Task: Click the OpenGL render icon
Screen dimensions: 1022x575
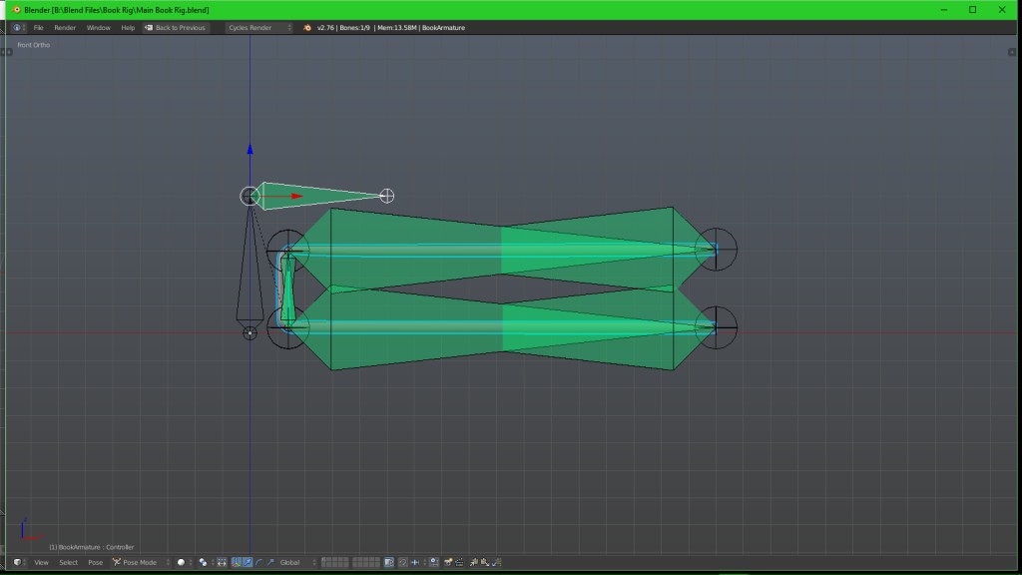Action: (x=447, y=562)
